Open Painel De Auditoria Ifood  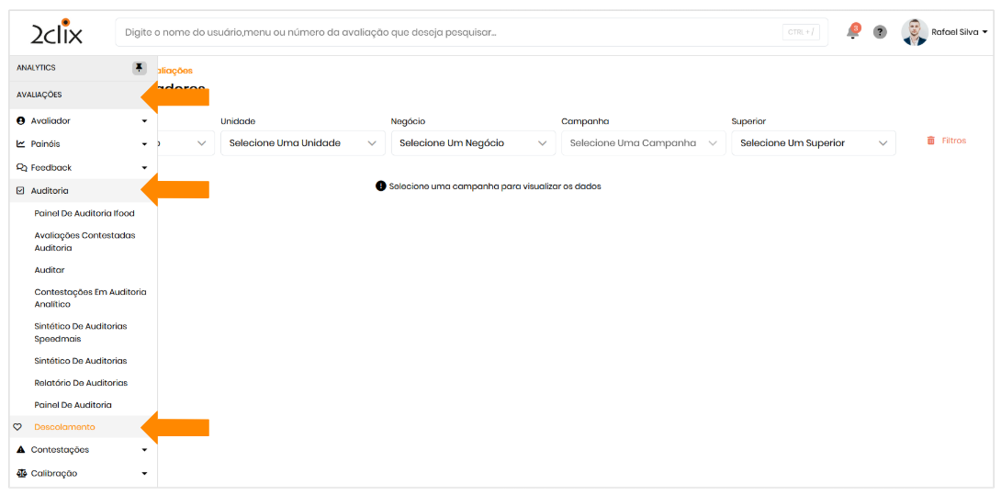(x=84, y=213)
